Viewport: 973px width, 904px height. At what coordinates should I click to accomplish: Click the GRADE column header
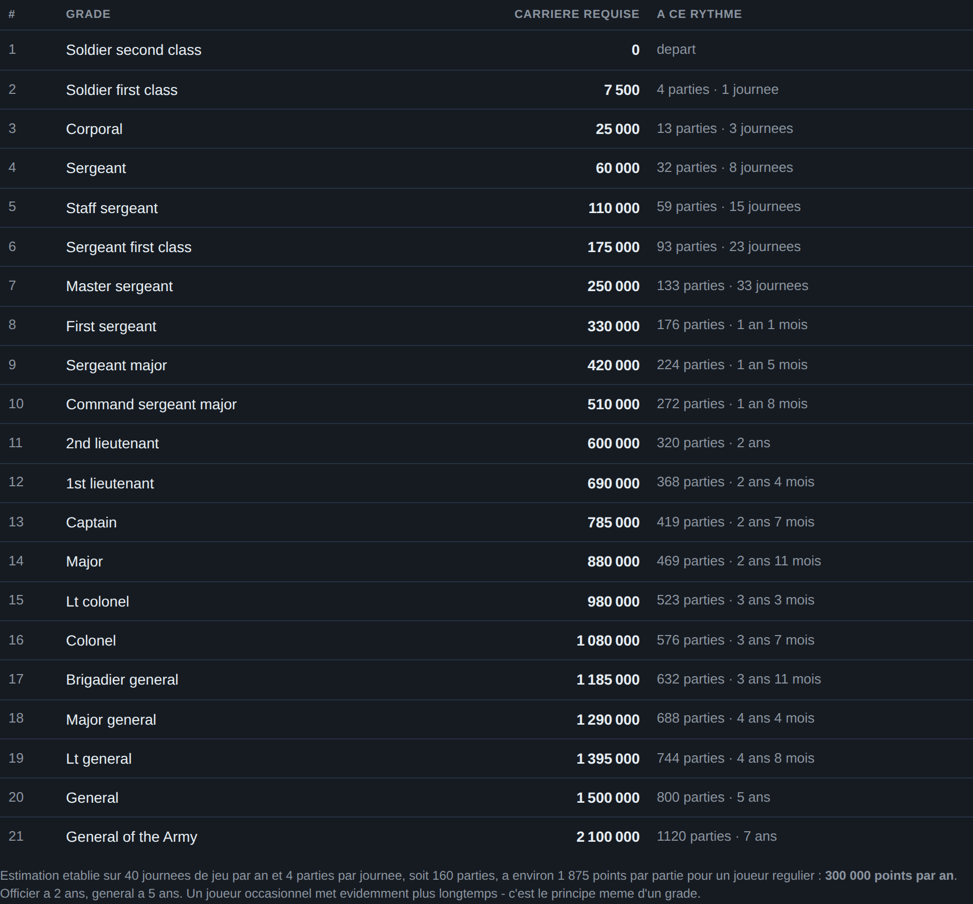click(x=88, y=14)
